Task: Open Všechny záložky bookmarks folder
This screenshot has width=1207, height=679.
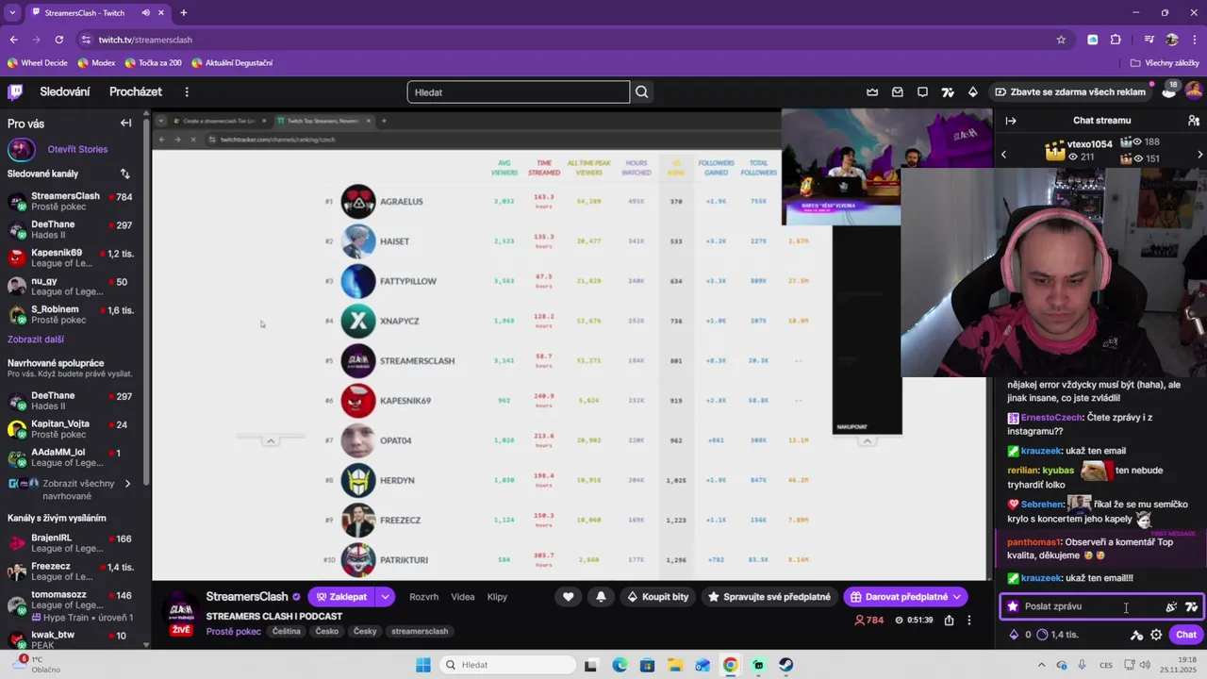Action: [x=1165, y=63]
